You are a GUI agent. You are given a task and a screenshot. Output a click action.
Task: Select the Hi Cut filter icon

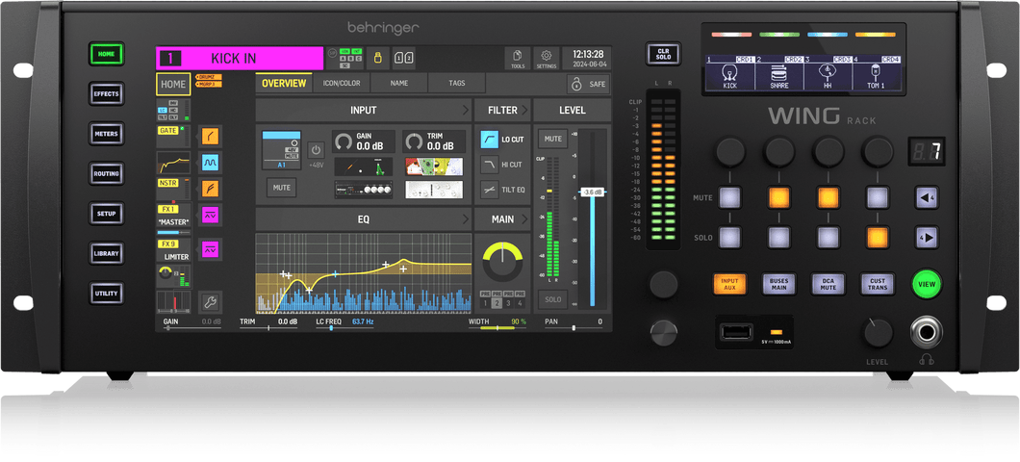489,165
